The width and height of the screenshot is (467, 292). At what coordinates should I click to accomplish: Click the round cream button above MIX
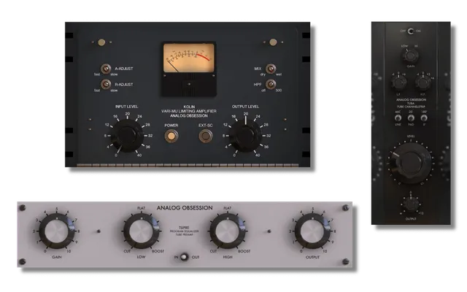(273, 42)
